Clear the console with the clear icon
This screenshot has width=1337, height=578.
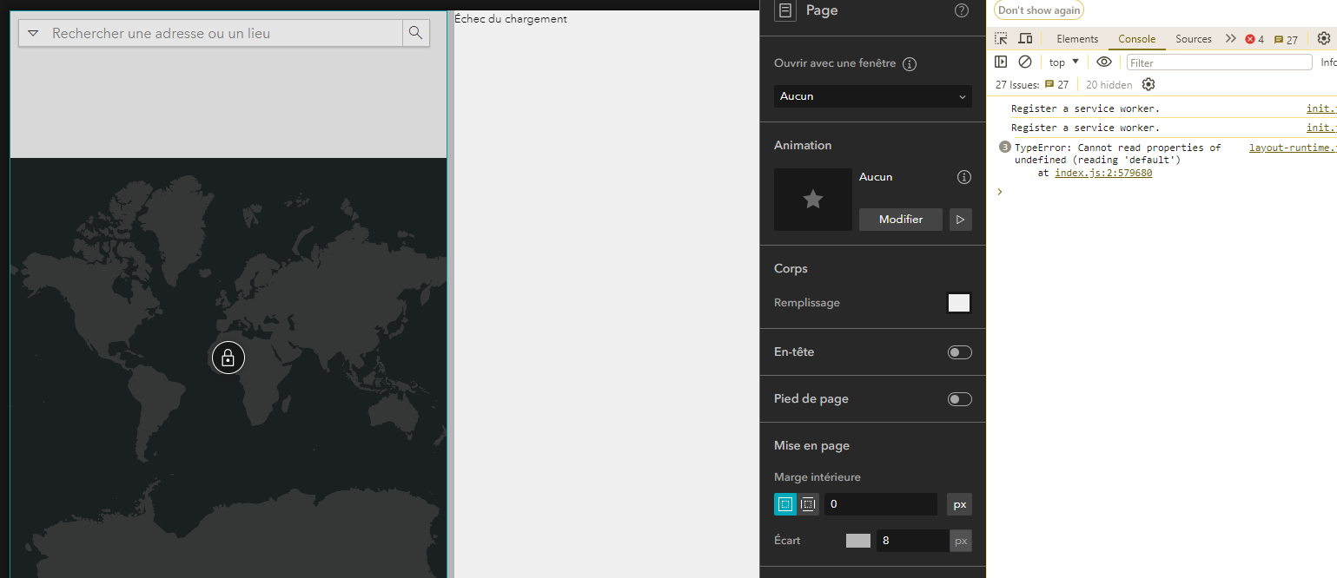point(1026,62)
